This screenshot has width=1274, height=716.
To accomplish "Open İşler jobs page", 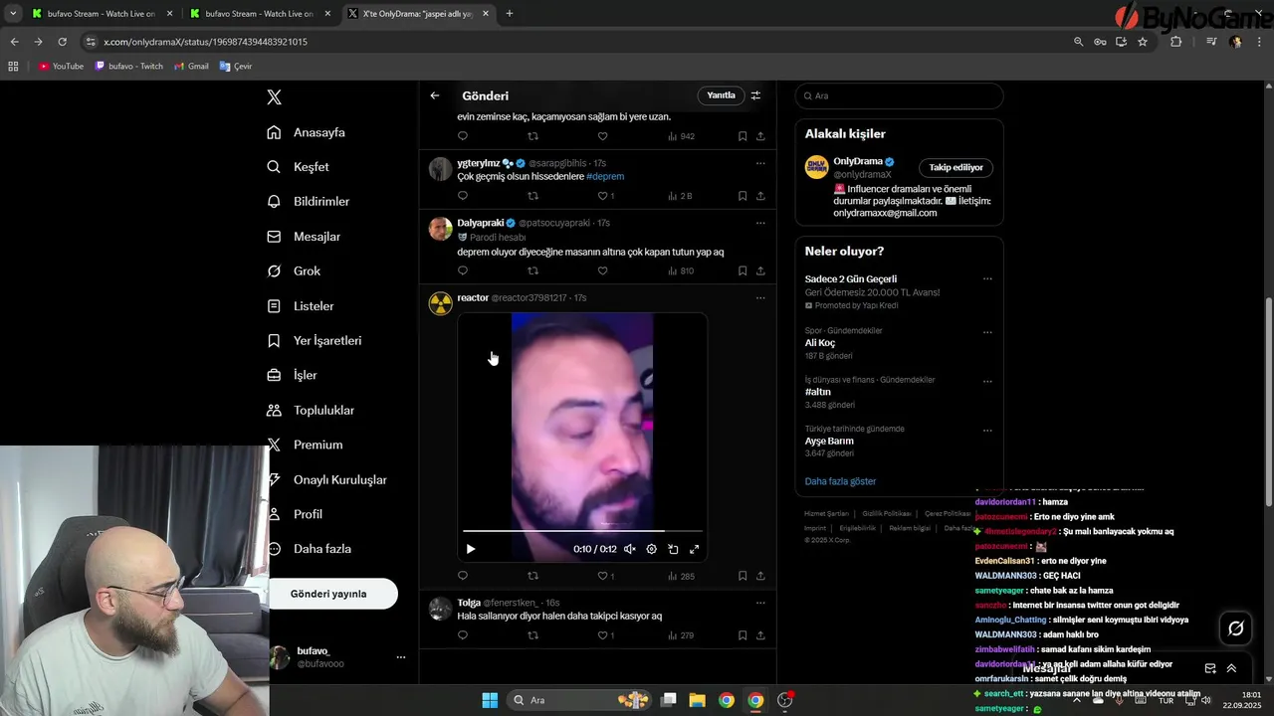I will click(x=293, y=376).
